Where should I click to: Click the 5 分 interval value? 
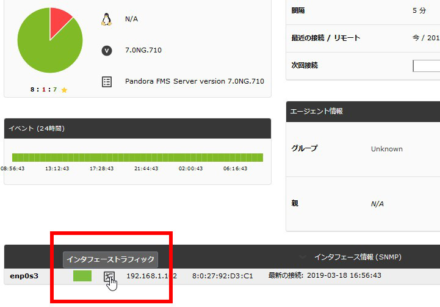coord(419,10)
